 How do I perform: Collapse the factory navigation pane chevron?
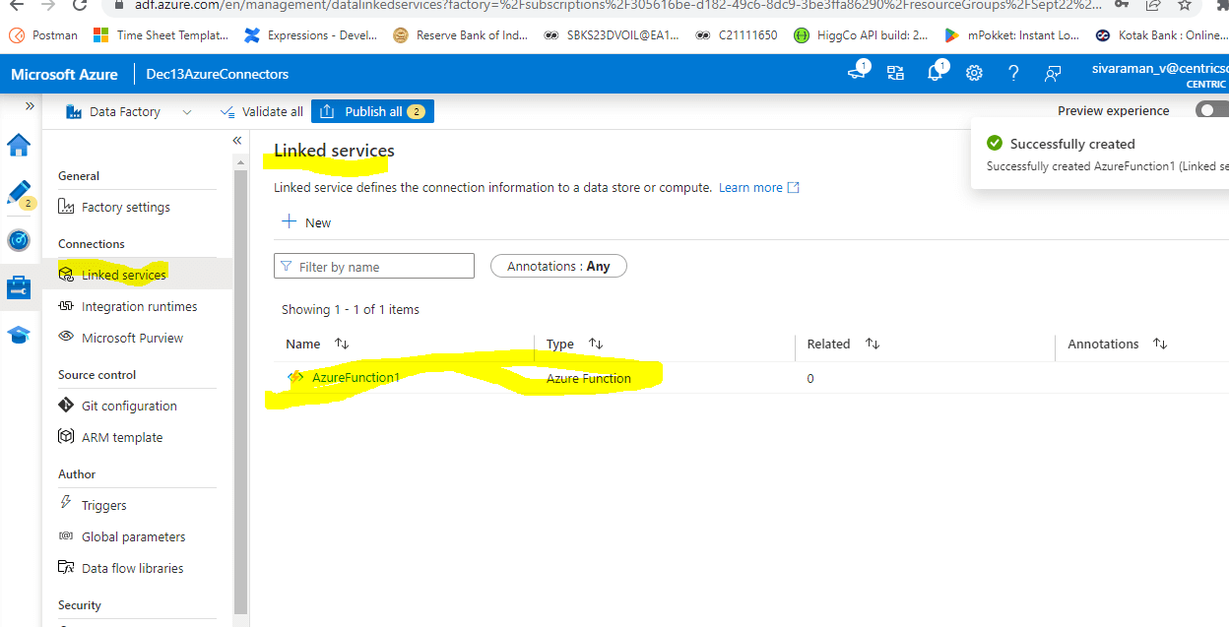click(x=236, y=141)
